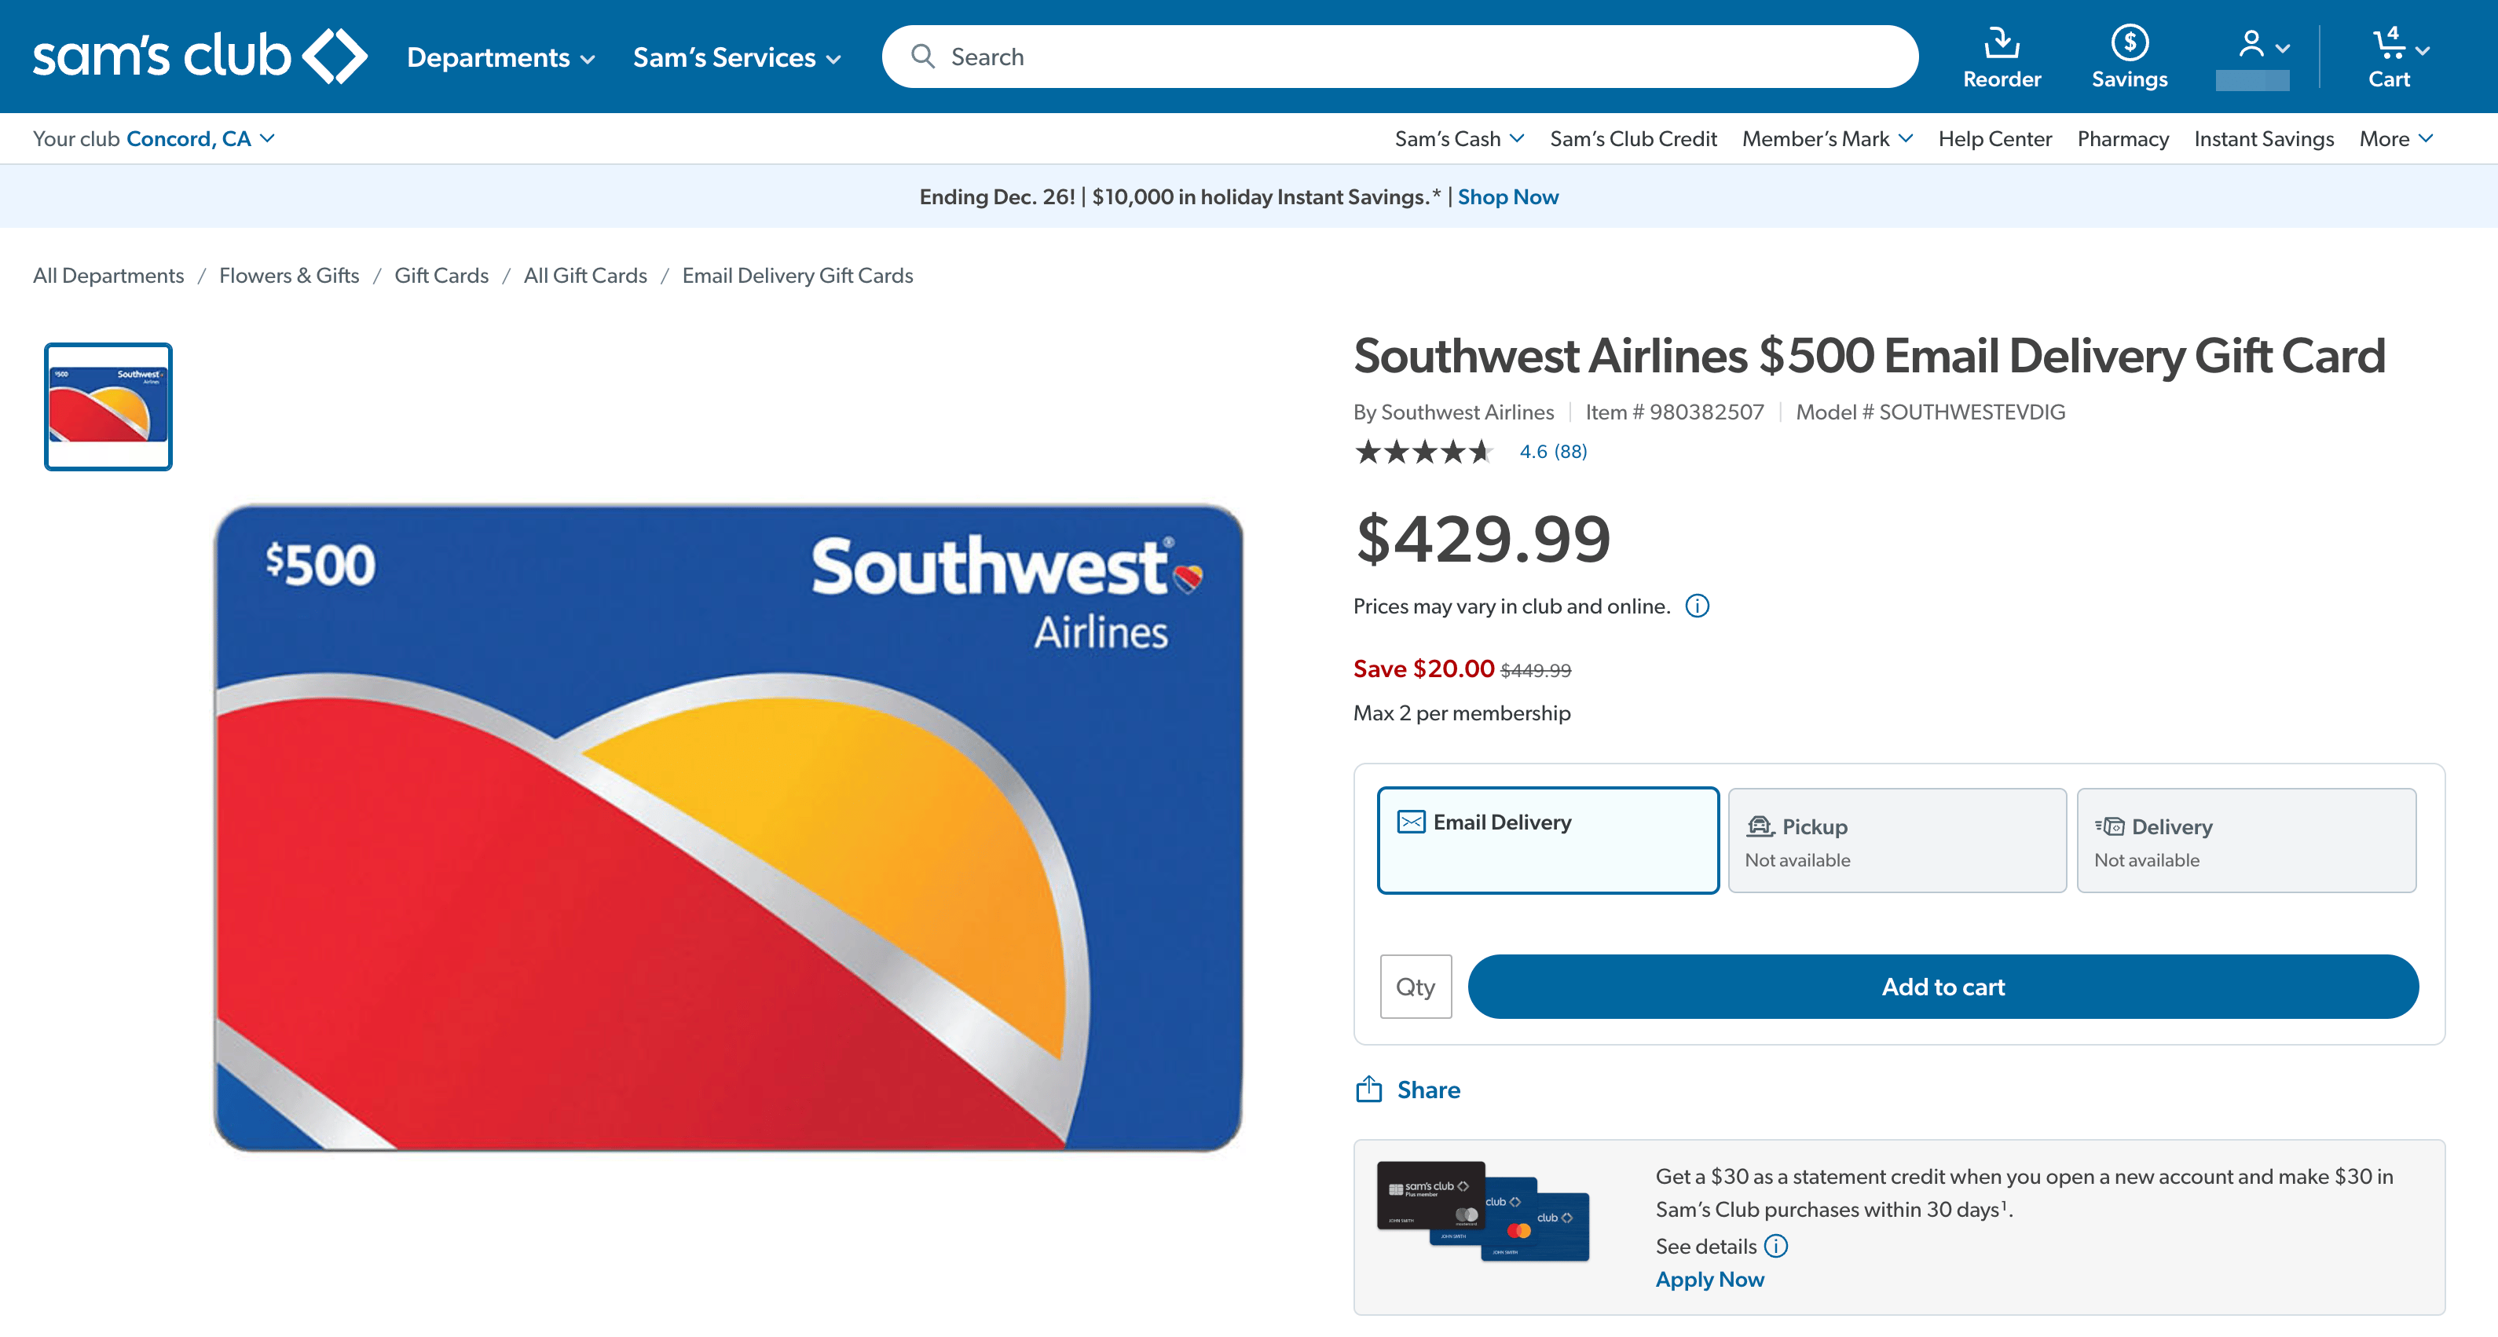Click the info icon next to See details
Viewport: 2498px width, 1337px height.
tap(1778, 1246)
